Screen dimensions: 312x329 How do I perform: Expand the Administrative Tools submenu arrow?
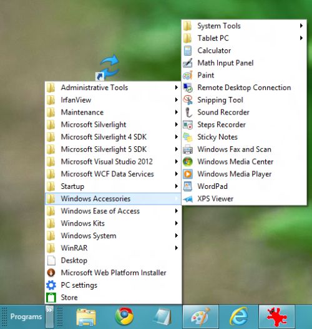177,88
